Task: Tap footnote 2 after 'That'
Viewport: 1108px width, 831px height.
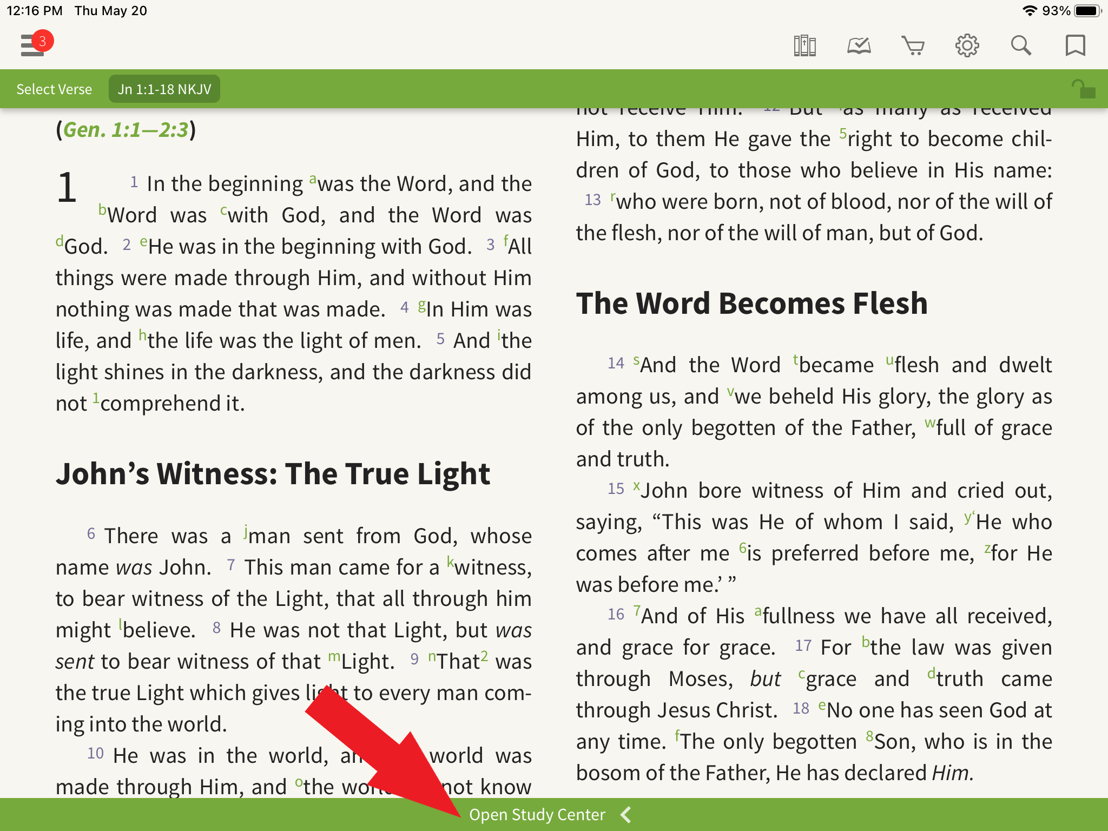Action: tap(484, 656)
